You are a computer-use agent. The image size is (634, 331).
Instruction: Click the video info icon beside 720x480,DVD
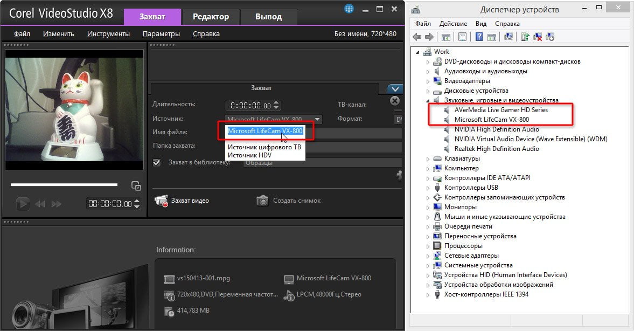click(169, 296)
